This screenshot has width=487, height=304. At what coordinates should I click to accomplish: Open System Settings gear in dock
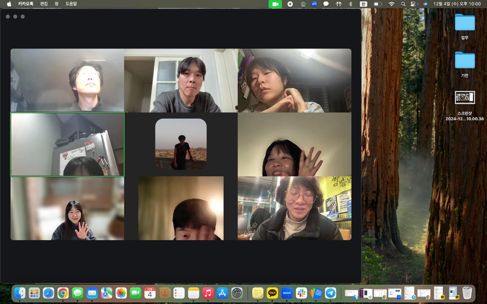point(237,293)
